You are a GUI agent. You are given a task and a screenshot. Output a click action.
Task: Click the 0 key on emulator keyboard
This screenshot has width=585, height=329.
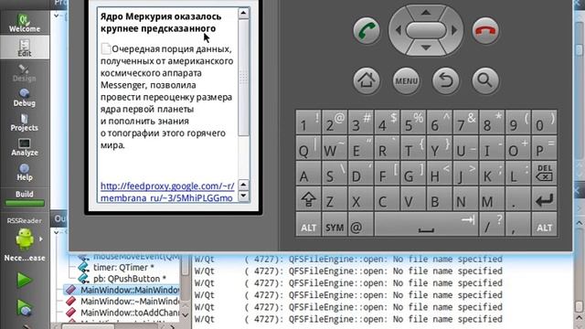click(545, 122)
